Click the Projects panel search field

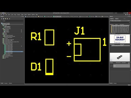(12, 21)
